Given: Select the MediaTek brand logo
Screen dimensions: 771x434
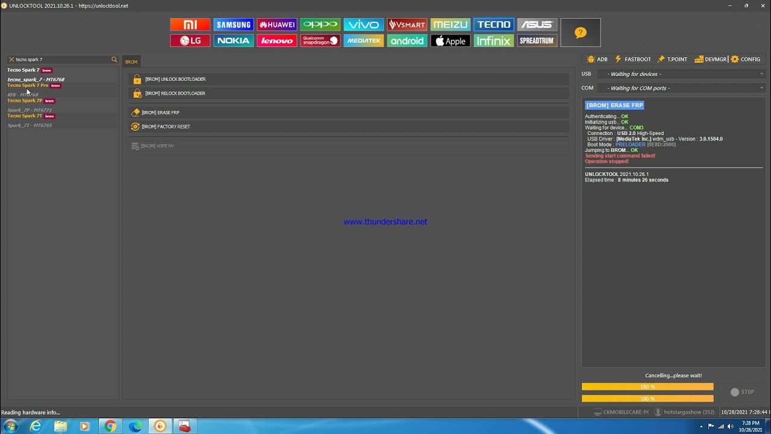Looking at the screenshot, I should 364,41.
